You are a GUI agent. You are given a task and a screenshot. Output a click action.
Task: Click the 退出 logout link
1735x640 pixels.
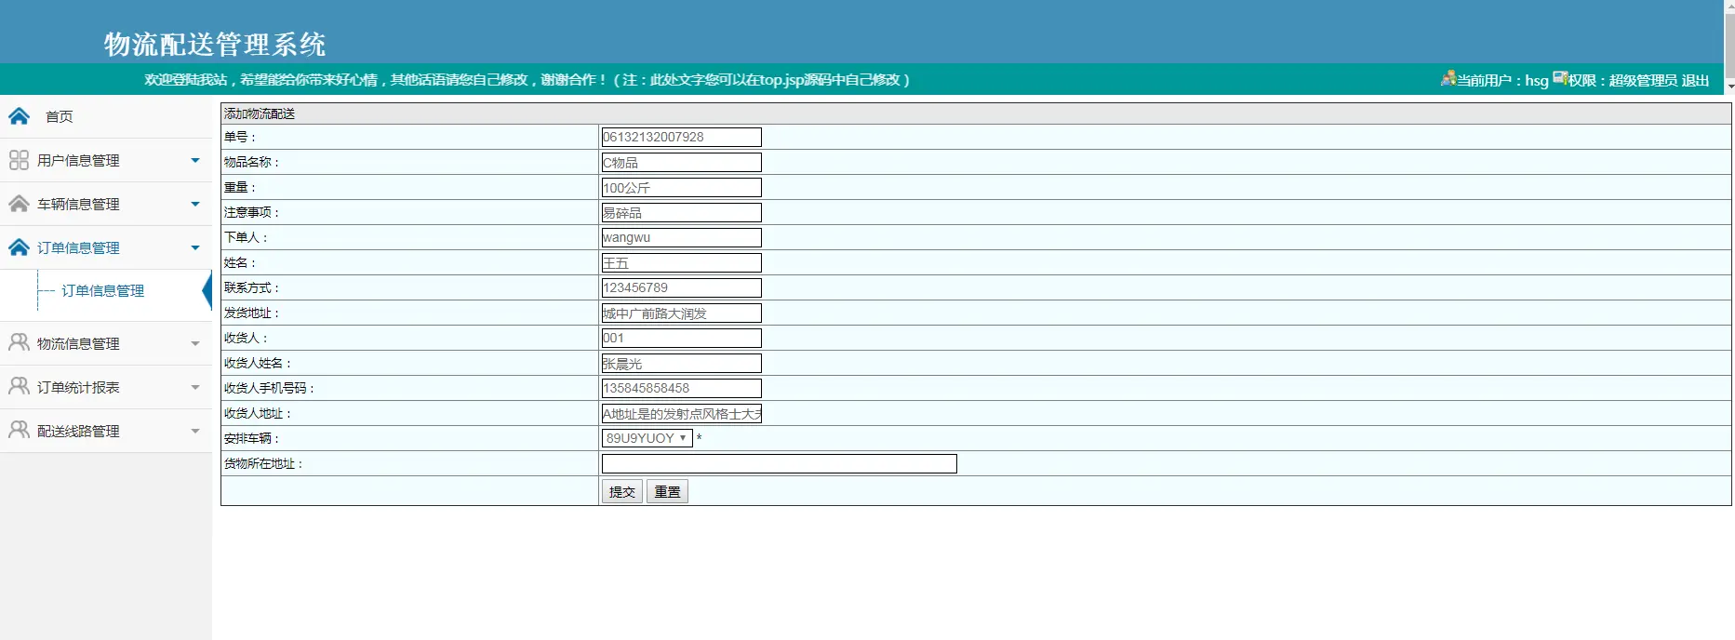1695,80
